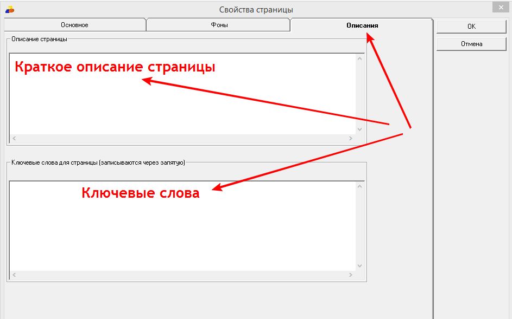Image resolution: width=512 pixels, height=319 pixels.
Task: Close the Свойства страницы dialog window
Action: (500, 6)
